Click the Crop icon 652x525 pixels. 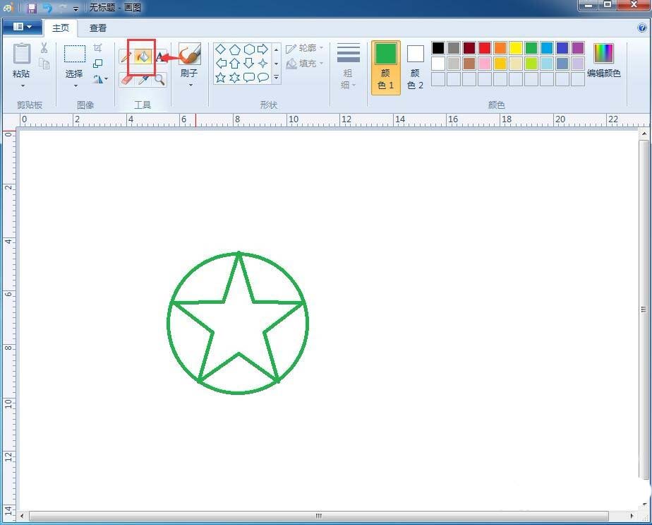click(97, 48)
